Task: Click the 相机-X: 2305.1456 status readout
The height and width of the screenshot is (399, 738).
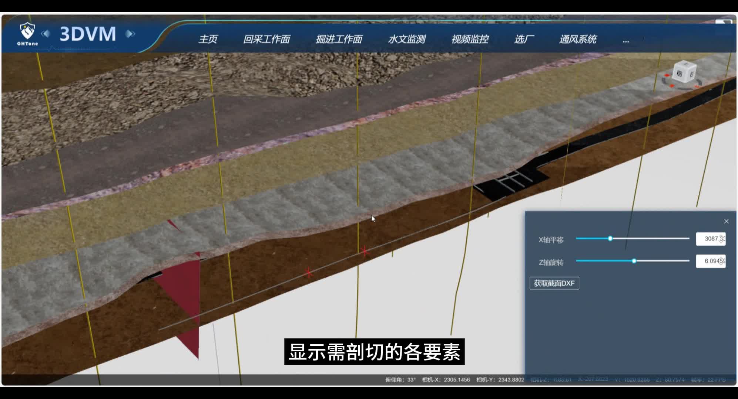Action: tap(446, 380)
